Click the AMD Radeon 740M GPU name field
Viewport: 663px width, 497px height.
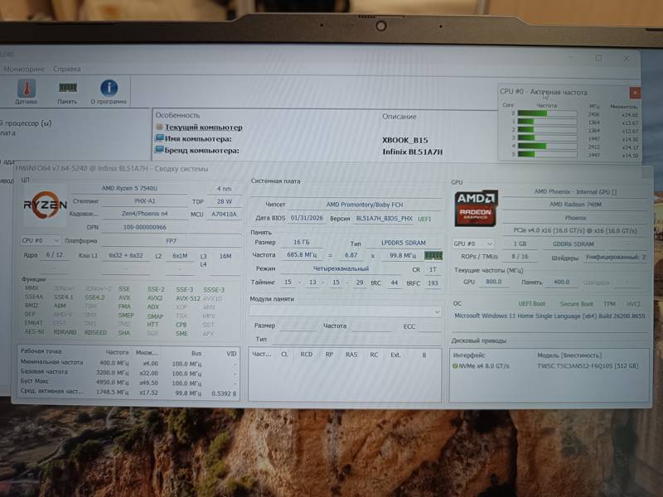point(575,205)
